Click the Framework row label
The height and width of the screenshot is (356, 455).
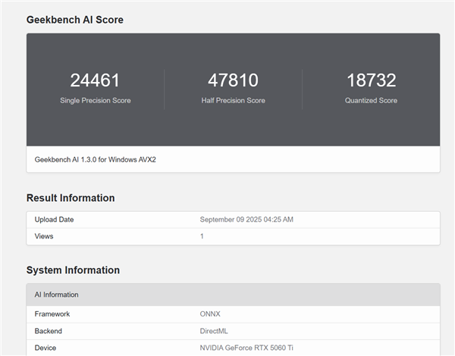tap(52, 313)
